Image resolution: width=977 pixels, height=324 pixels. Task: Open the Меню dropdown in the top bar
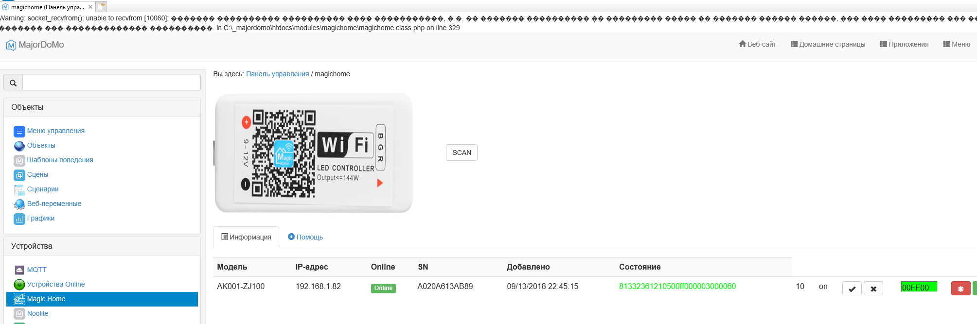(x=956, y=44)
